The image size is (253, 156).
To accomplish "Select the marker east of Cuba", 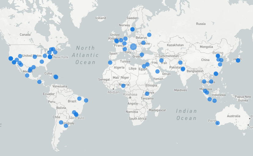I will click(56, 77).
